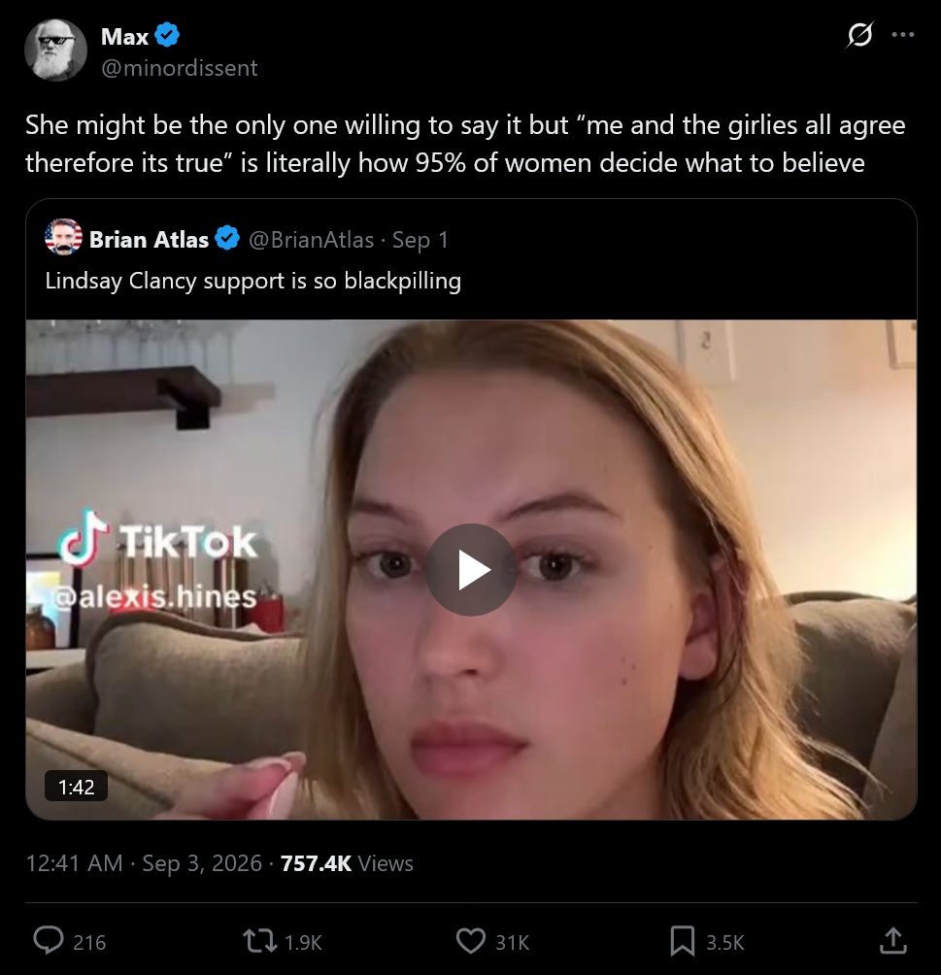Click the Max display name
This screenshot has width=941, height=975.
coord(125,37)
